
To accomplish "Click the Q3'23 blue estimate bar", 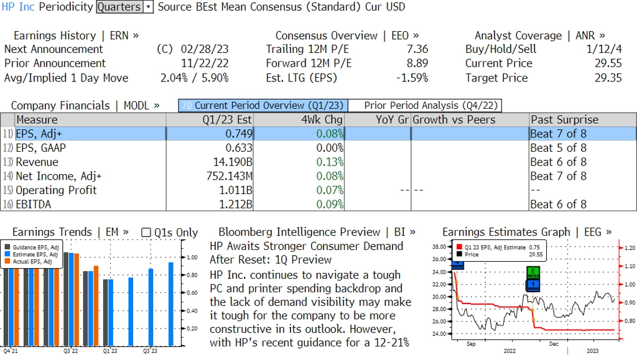I will tap(151, 307).
